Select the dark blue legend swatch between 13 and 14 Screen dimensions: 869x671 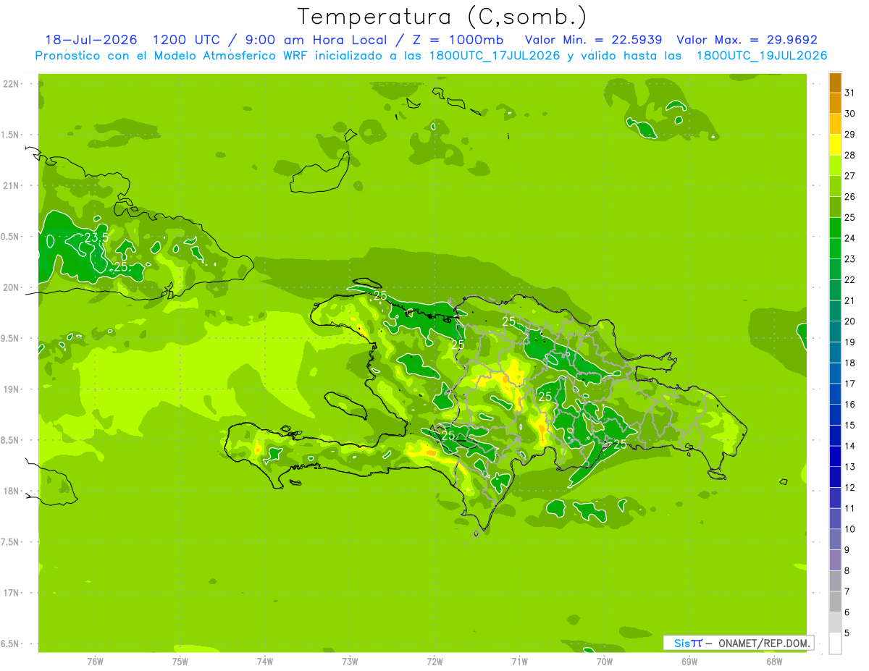point(835,456)
